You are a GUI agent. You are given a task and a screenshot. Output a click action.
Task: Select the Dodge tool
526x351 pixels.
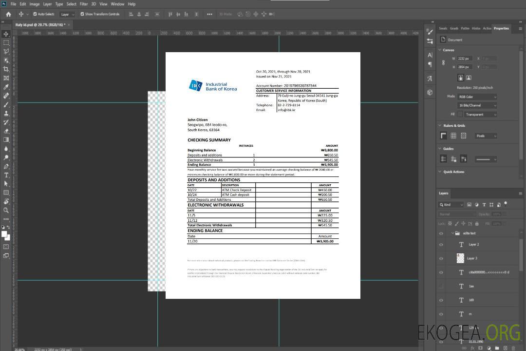point(6,157)
